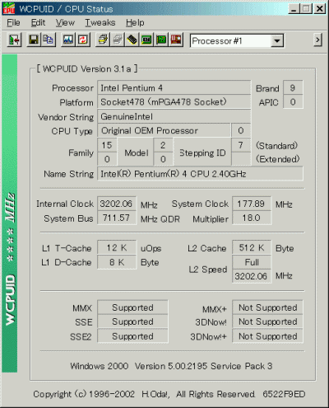Open the Edit menu

coord(38,22)
